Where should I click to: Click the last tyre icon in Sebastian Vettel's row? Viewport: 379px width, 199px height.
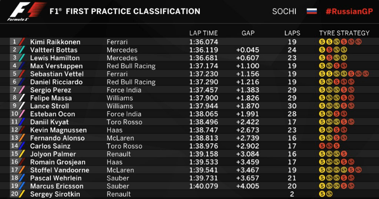pos(365,74)
